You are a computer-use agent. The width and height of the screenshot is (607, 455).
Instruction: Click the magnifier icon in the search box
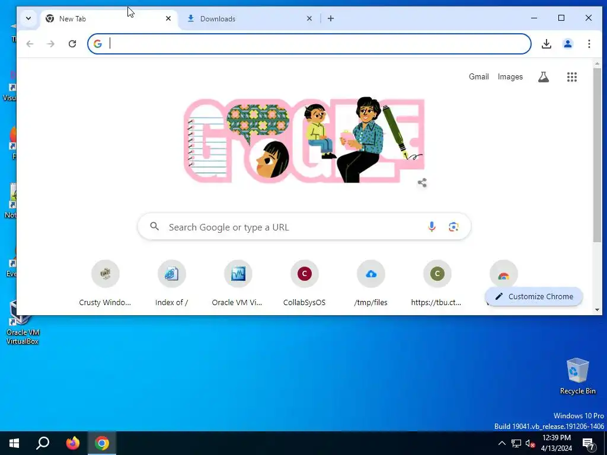(x=155, y=226)
